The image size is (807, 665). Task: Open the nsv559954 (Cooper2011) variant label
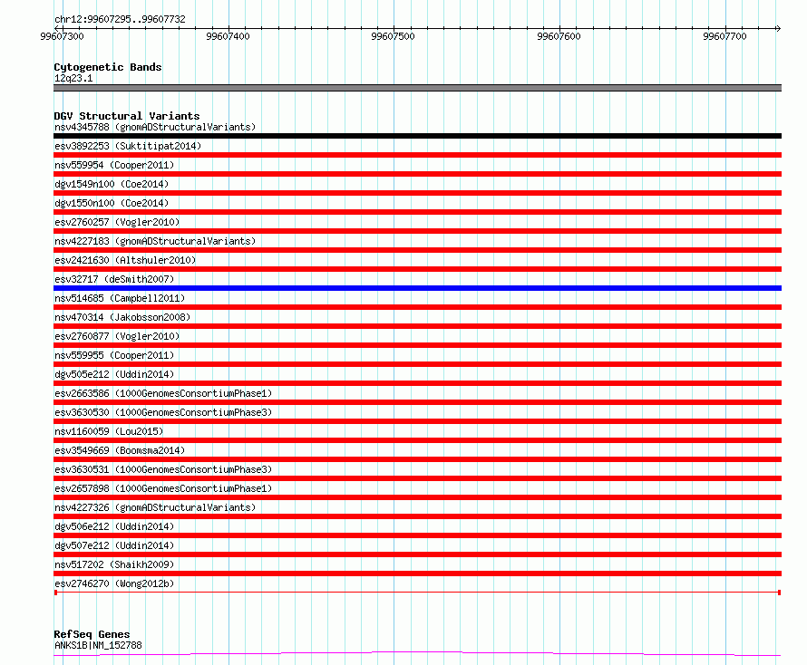[114, 165]
